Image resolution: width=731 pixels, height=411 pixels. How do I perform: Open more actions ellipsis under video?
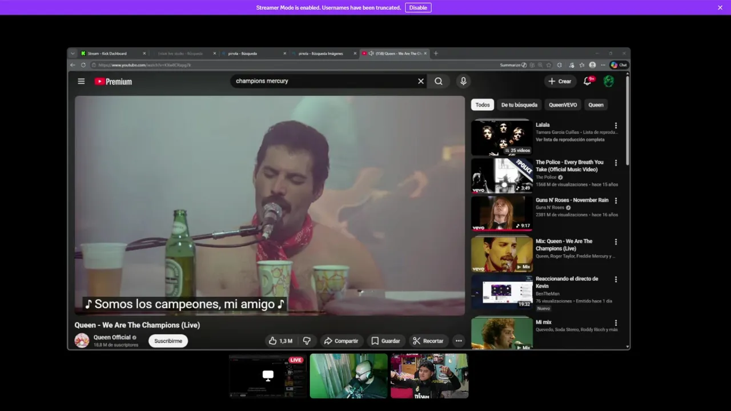coord(459,341)
